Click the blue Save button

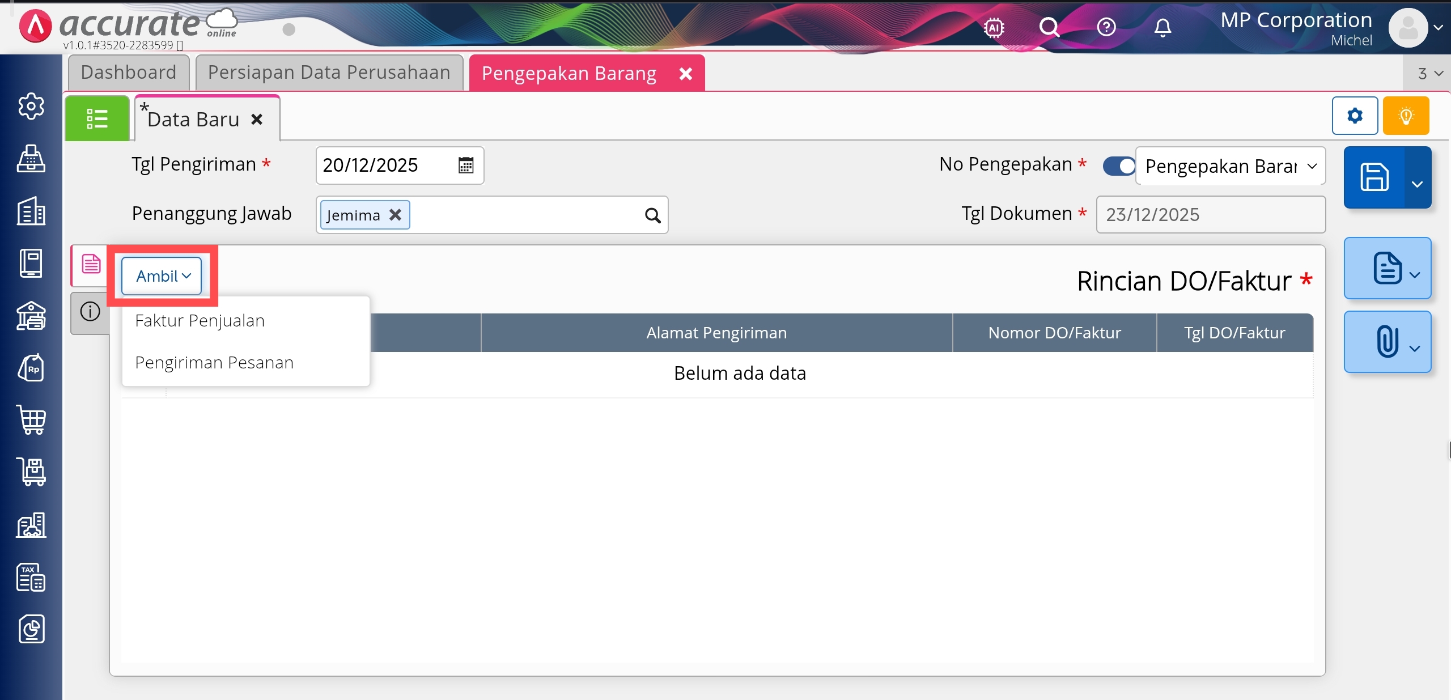click(1374, 177)
